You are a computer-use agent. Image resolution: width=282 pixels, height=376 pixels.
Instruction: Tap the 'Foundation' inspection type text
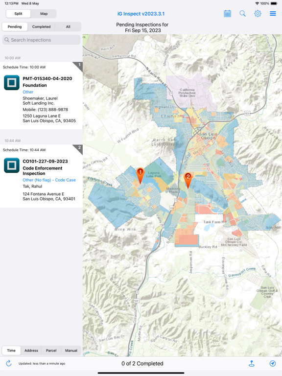(35, 85)
